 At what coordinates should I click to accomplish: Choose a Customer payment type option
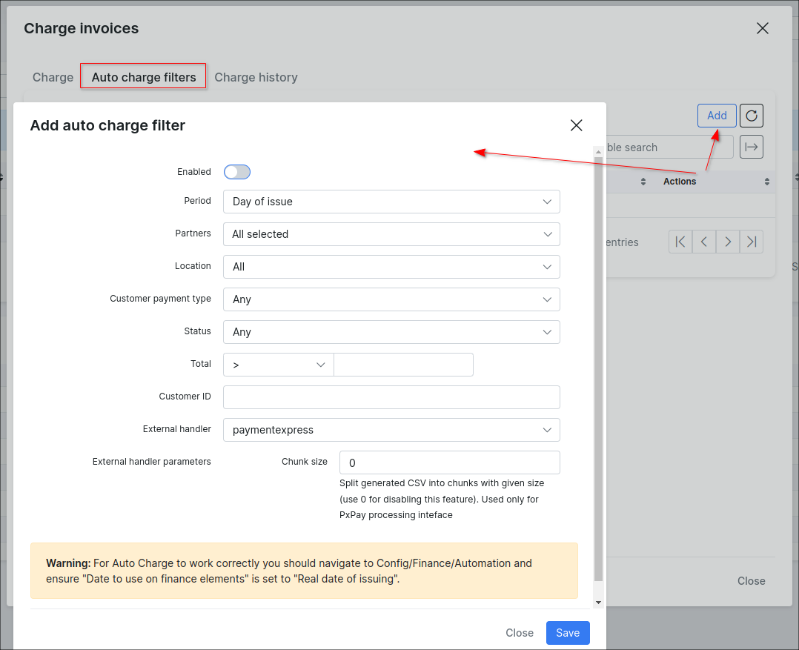[391, 299]
